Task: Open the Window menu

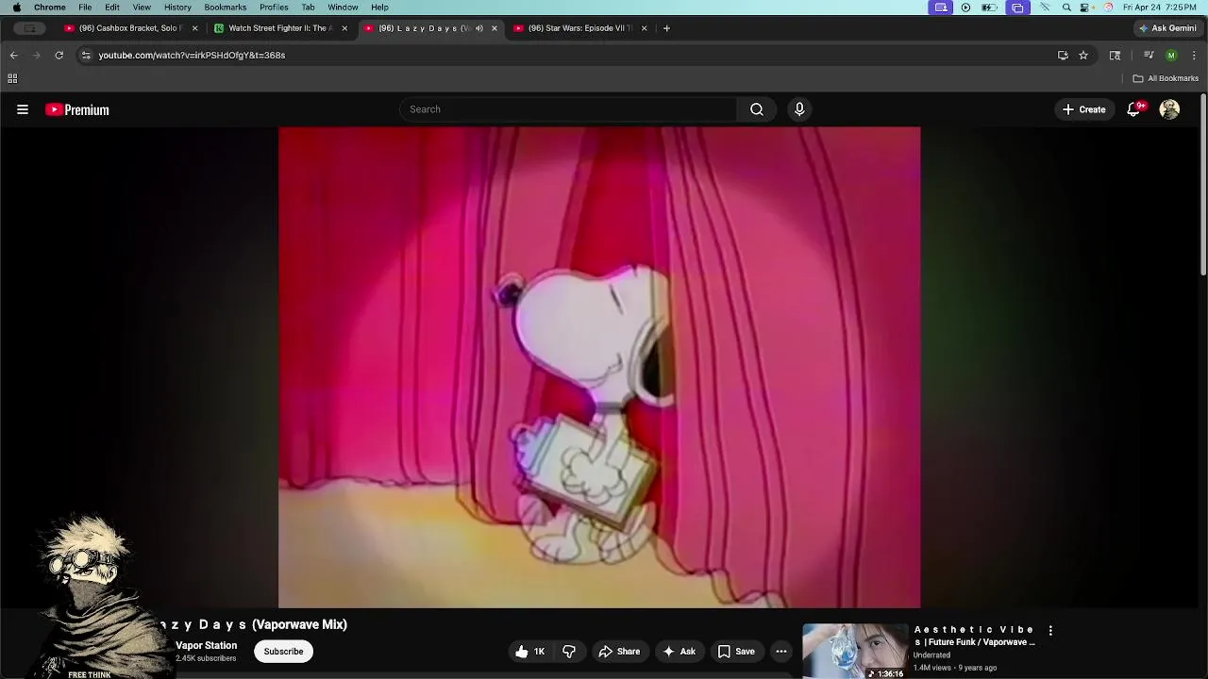Action: [343, 8]
